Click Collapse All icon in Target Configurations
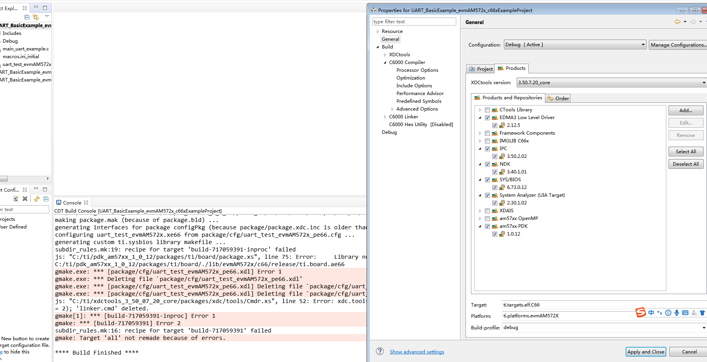707x362 pixels. pyautogui.click(x=46, y=199)
